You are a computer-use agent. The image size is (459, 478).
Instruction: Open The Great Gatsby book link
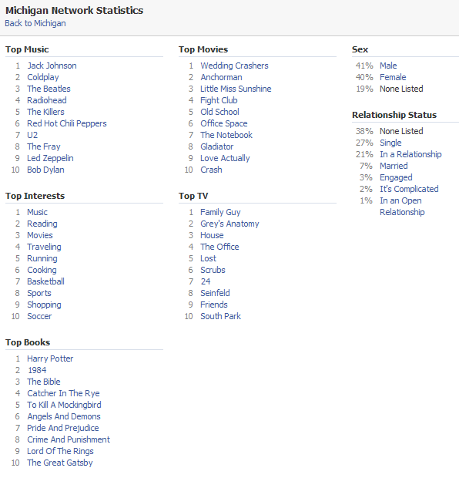coord(60,463)
